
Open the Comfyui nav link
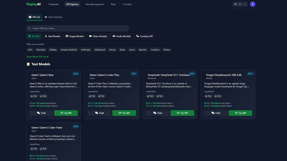coord(127,4)
